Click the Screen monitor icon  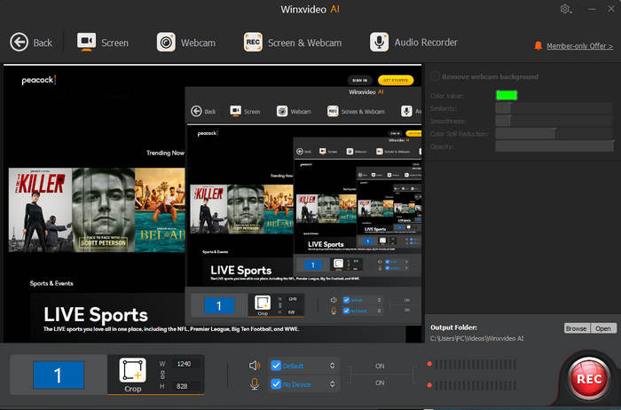point(86,42)
